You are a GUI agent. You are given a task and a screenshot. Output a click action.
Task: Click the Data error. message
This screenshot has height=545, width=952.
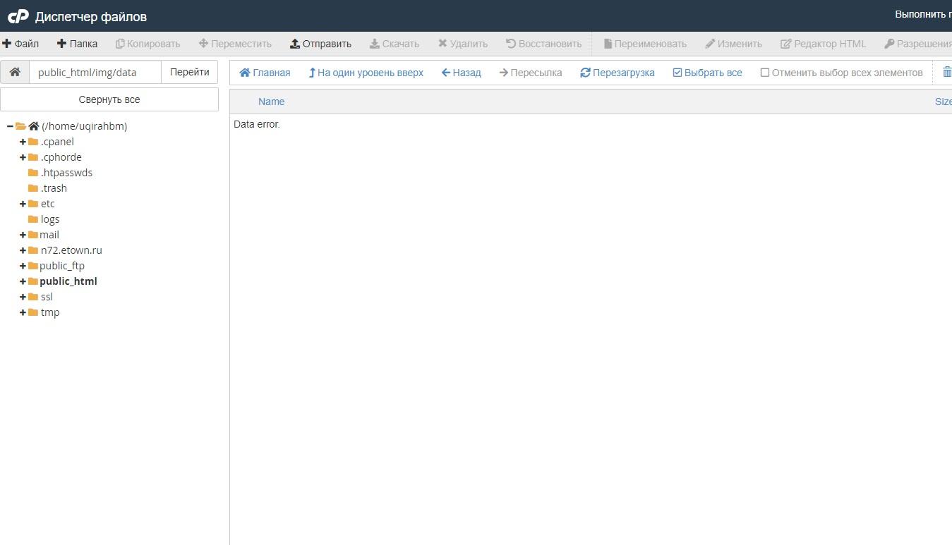[257, 124]
